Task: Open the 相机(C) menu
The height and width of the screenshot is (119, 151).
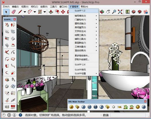Action: [35, 7]
